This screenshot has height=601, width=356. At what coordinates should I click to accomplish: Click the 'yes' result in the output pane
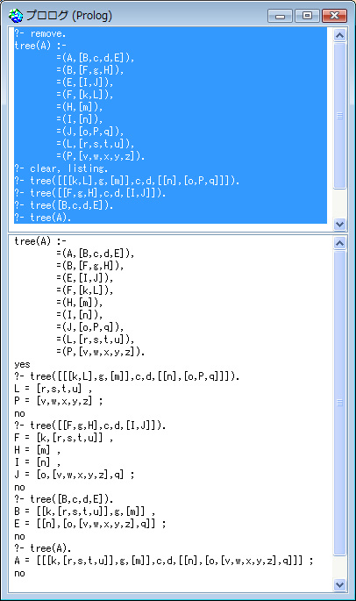point(22,364)
